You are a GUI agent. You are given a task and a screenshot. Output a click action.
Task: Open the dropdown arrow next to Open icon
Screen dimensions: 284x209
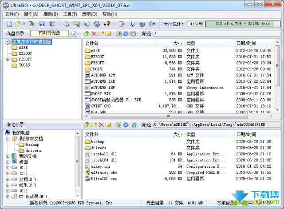click(24, 24)
